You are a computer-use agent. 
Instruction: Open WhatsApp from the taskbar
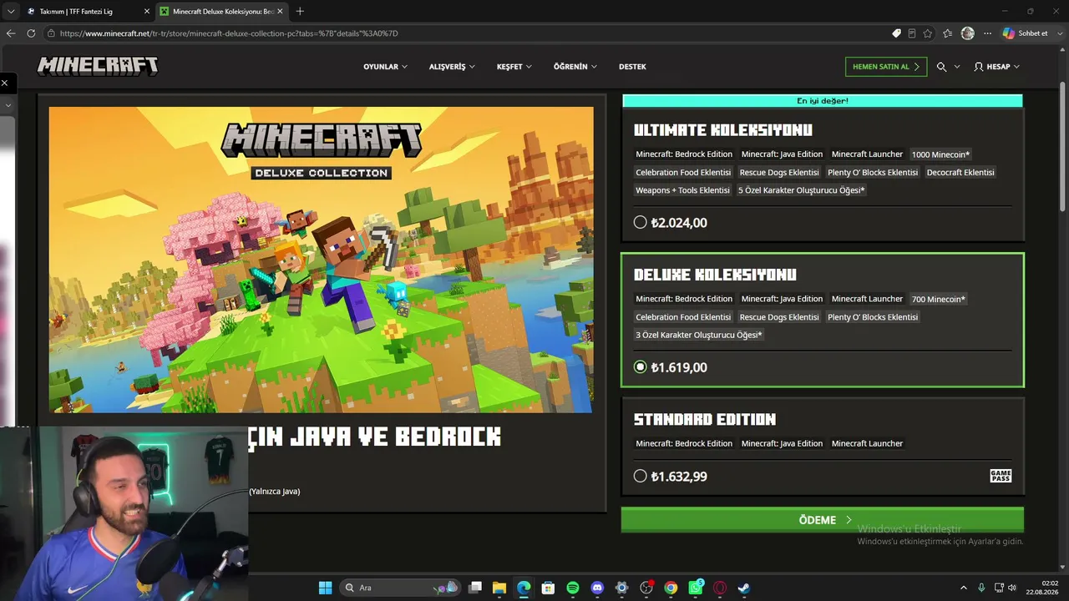[x=695, y=588]
